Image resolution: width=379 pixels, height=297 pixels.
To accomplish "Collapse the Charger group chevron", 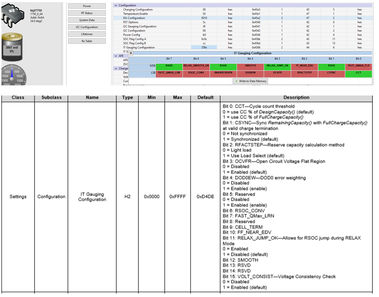I will click(x=116, y=69).
